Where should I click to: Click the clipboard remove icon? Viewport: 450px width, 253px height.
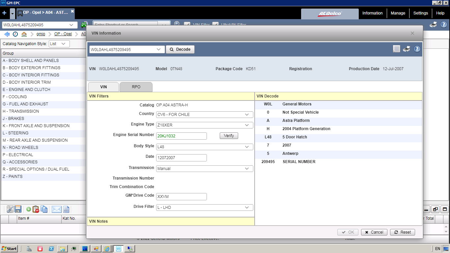(36, 209)
